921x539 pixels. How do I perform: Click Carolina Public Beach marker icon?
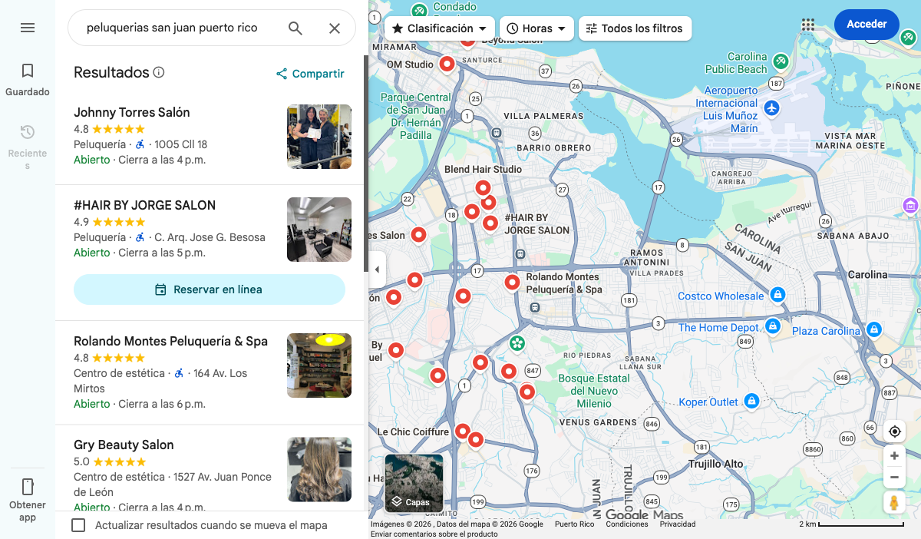tap(781, 61)
